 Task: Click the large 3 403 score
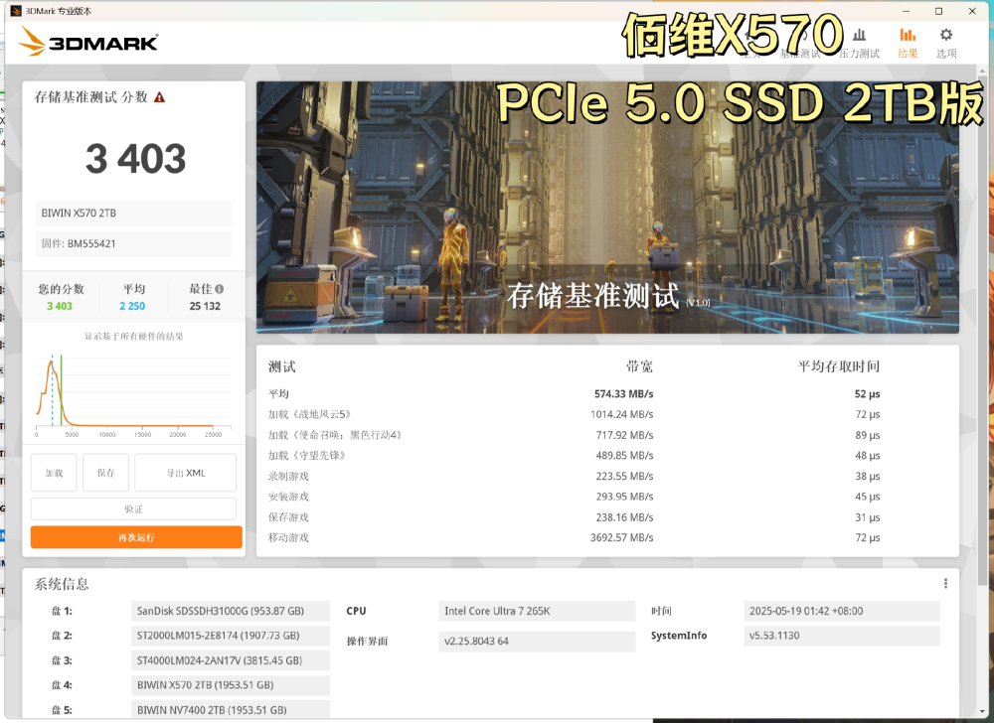[x=135, y=158]
